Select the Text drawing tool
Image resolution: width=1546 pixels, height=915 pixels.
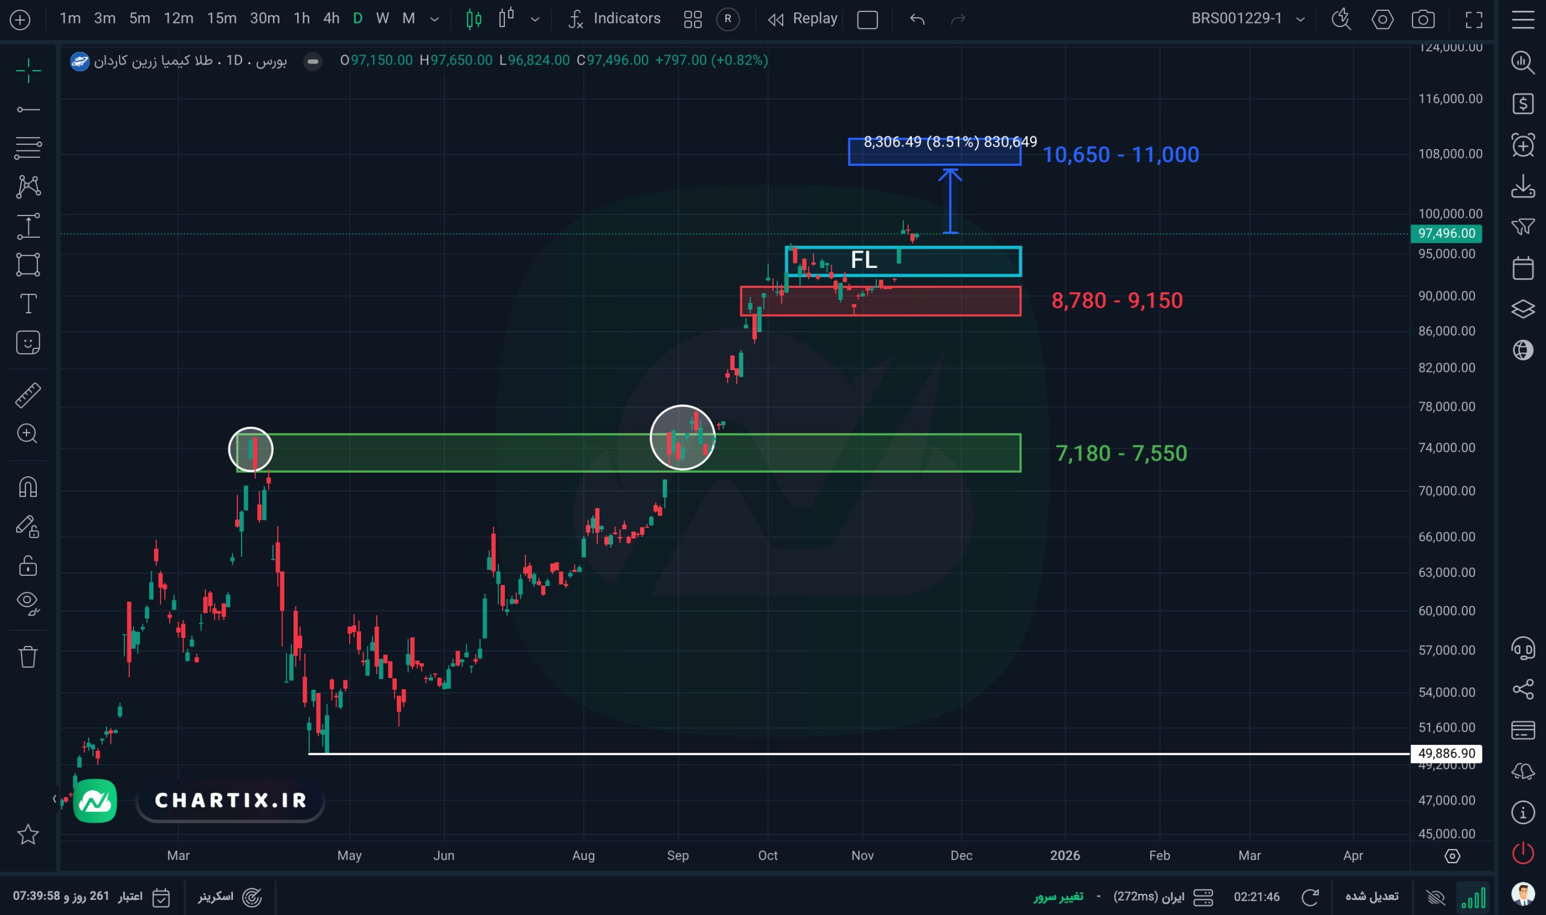point(28,304)
